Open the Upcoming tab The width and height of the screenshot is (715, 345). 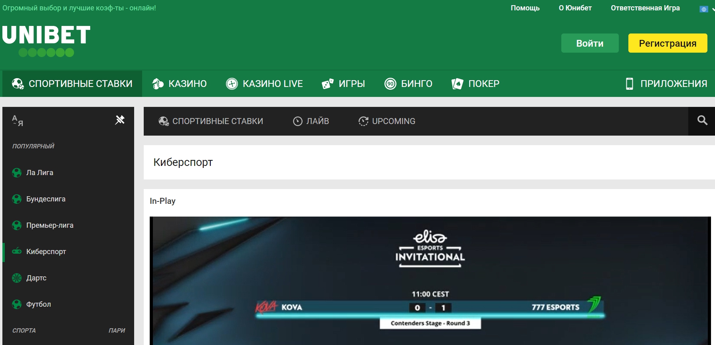(387, 121)
